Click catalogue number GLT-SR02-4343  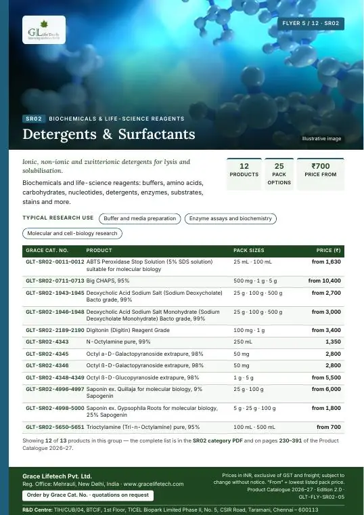pyautogui.click(x=47, y=342)
